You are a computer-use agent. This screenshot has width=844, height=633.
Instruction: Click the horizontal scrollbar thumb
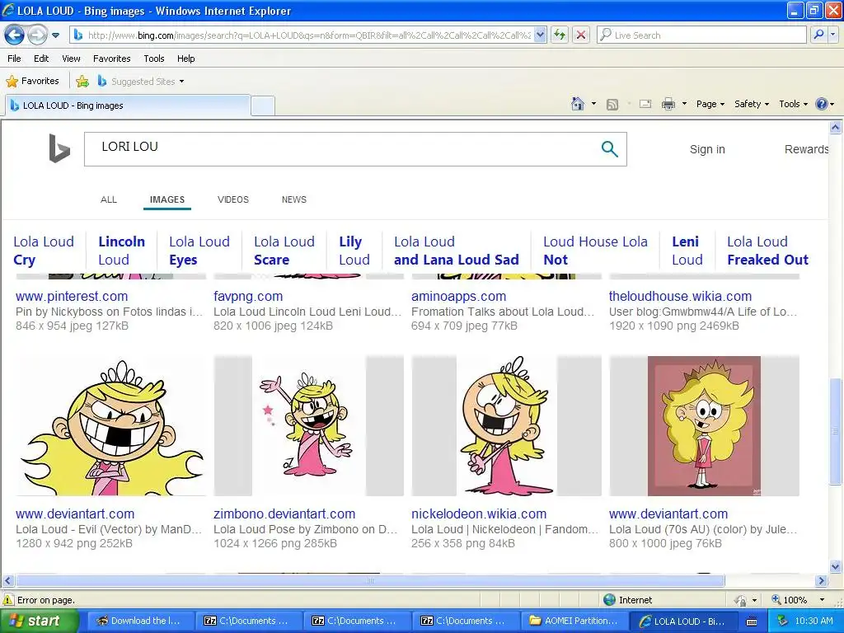pos(370,581)
